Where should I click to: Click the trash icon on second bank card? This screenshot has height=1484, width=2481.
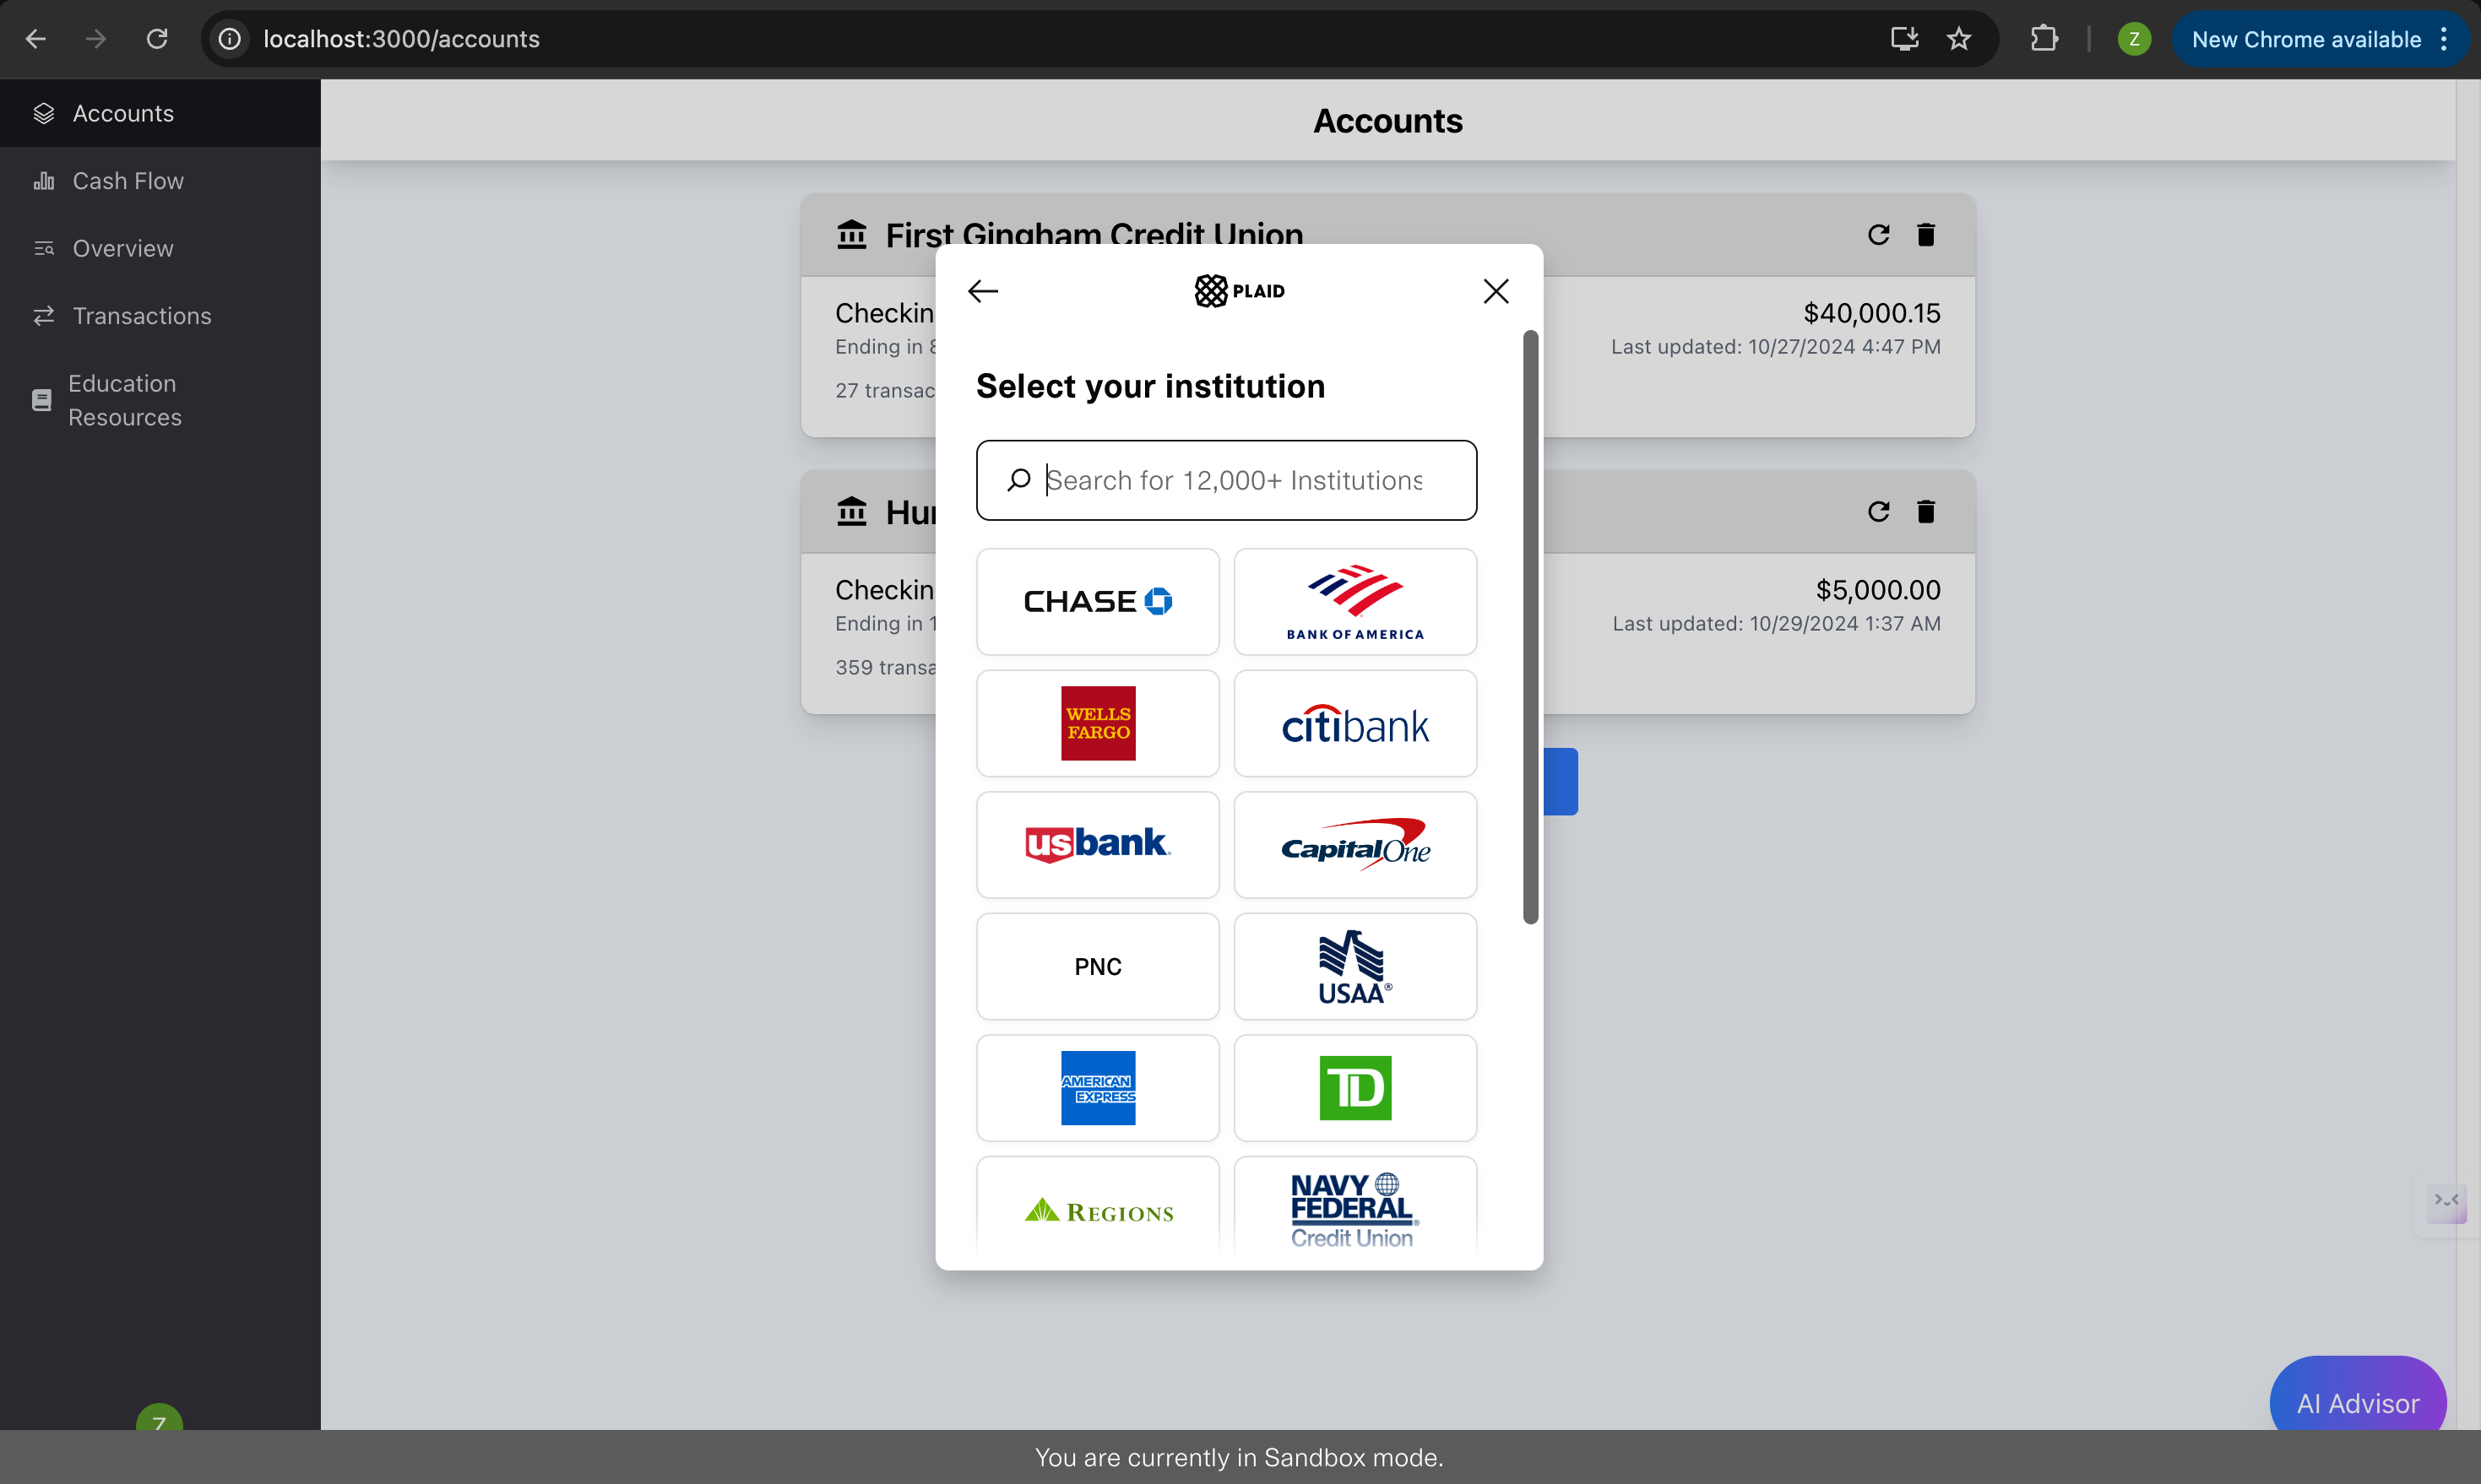click(1925, 511)
